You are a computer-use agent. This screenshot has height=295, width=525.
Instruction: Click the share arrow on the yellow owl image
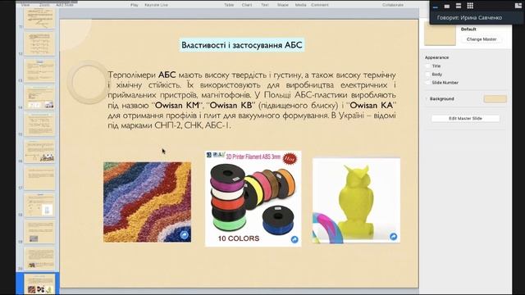[394, 237]
